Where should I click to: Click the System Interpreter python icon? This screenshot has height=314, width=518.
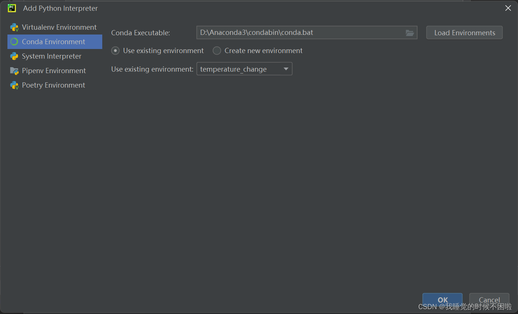(x=15, y=56)
